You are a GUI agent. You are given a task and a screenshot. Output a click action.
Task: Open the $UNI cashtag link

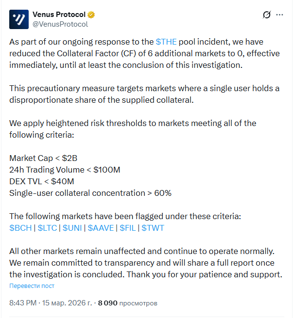tap(73, 228)
